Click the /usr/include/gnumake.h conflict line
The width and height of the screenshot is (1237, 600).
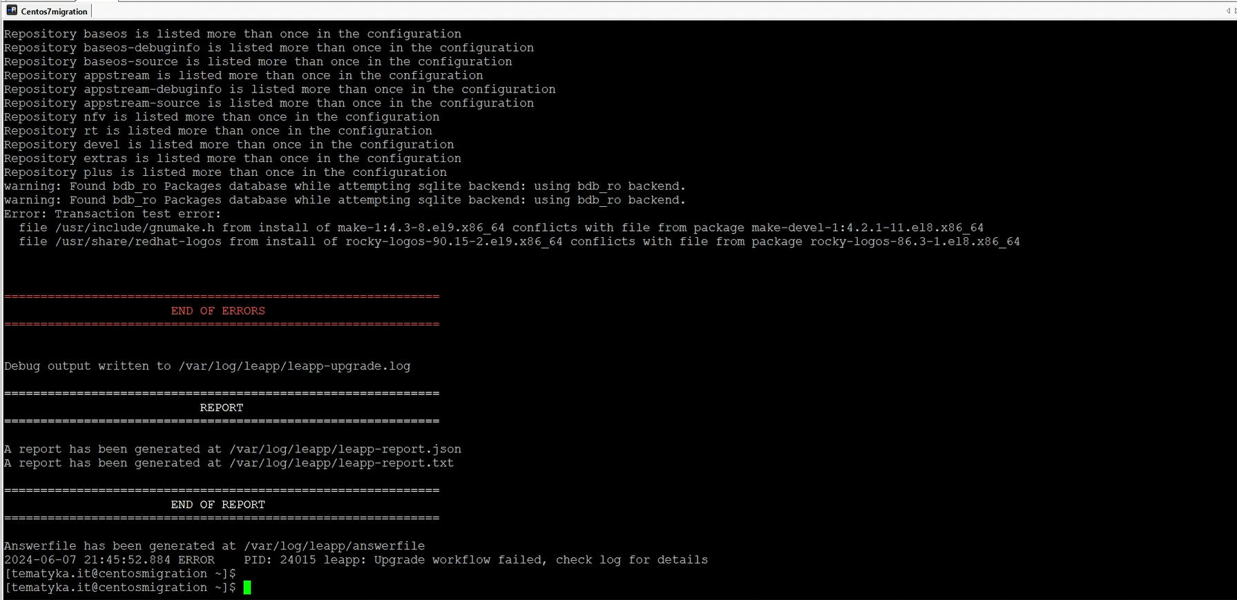click(x=501, y=228)
